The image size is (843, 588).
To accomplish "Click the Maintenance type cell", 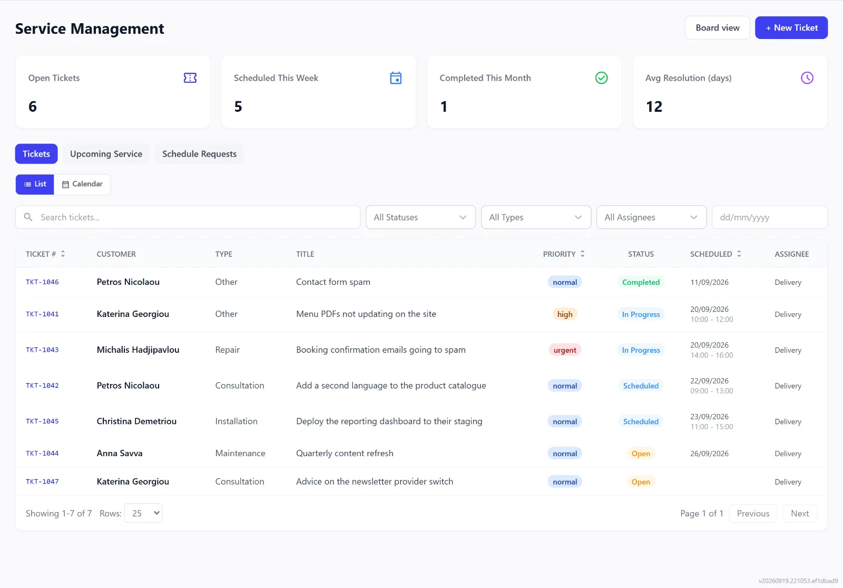I will [x=240, y=454].
